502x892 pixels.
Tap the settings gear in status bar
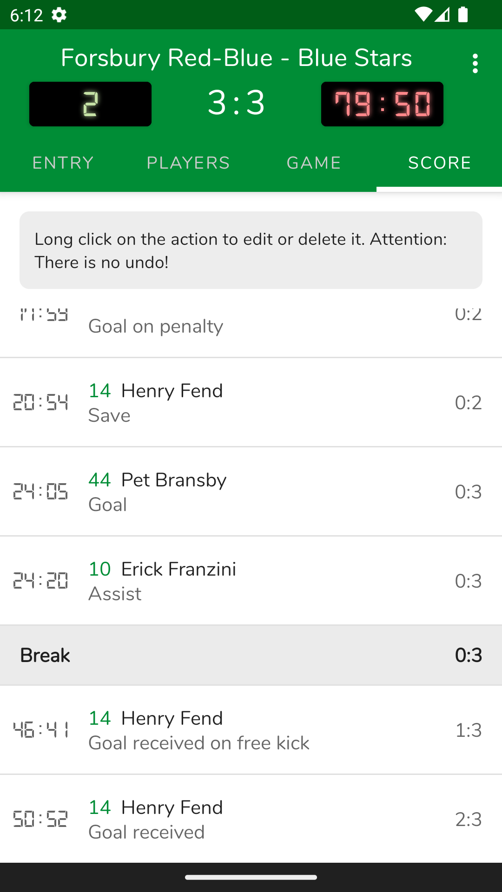[x=59, y=15]
